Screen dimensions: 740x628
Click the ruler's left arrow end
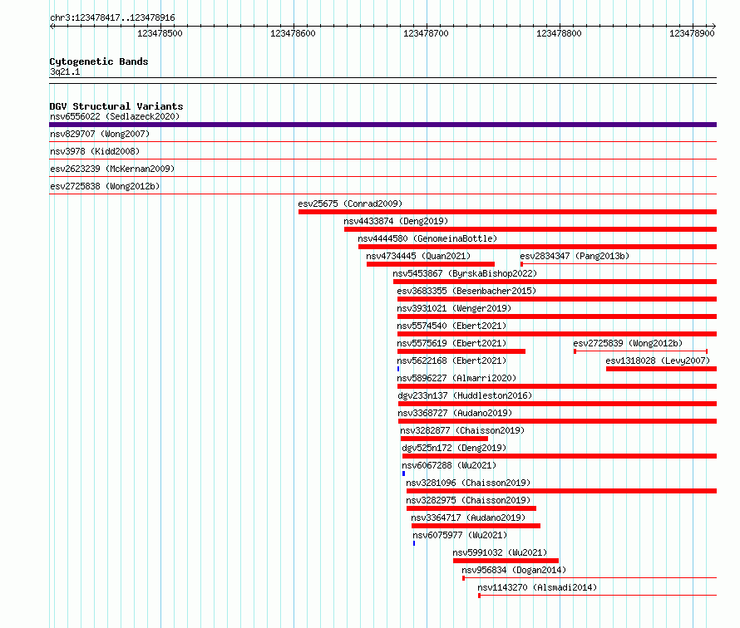(52, 26)
